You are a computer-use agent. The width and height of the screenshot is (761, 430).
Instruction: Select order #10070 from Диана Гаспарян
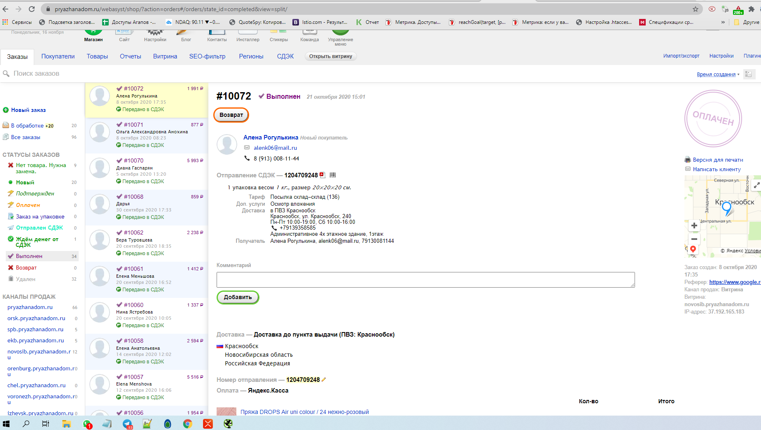147,171
